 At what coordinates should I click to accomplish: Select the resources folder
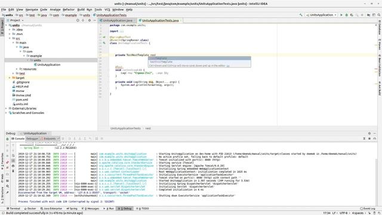[29, 69]
